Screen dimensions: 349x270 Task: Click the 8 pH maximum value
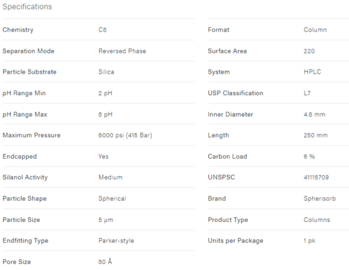click(x=105, y=115)
